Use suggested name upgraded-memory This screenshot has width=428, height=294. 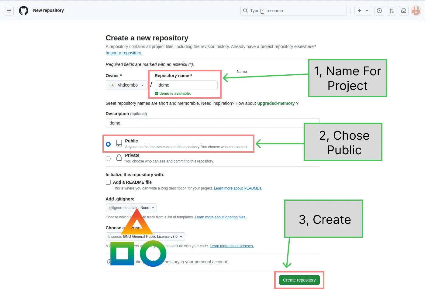pyautogui.click(x=276, y=103)
